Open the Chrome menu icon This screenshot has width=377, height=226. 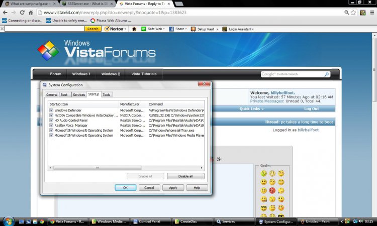[372, 13]
